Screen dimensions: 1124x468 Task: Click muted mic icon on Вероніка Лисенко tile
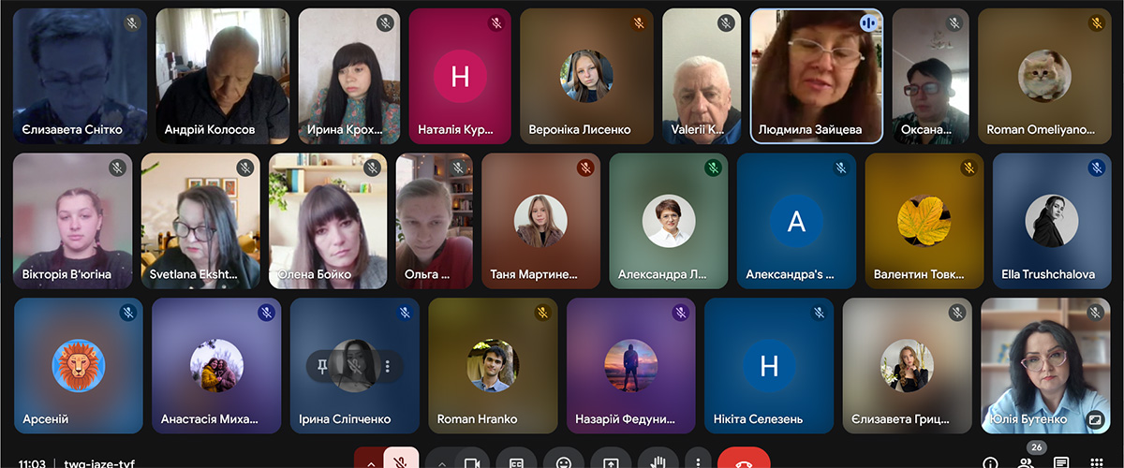639,22
